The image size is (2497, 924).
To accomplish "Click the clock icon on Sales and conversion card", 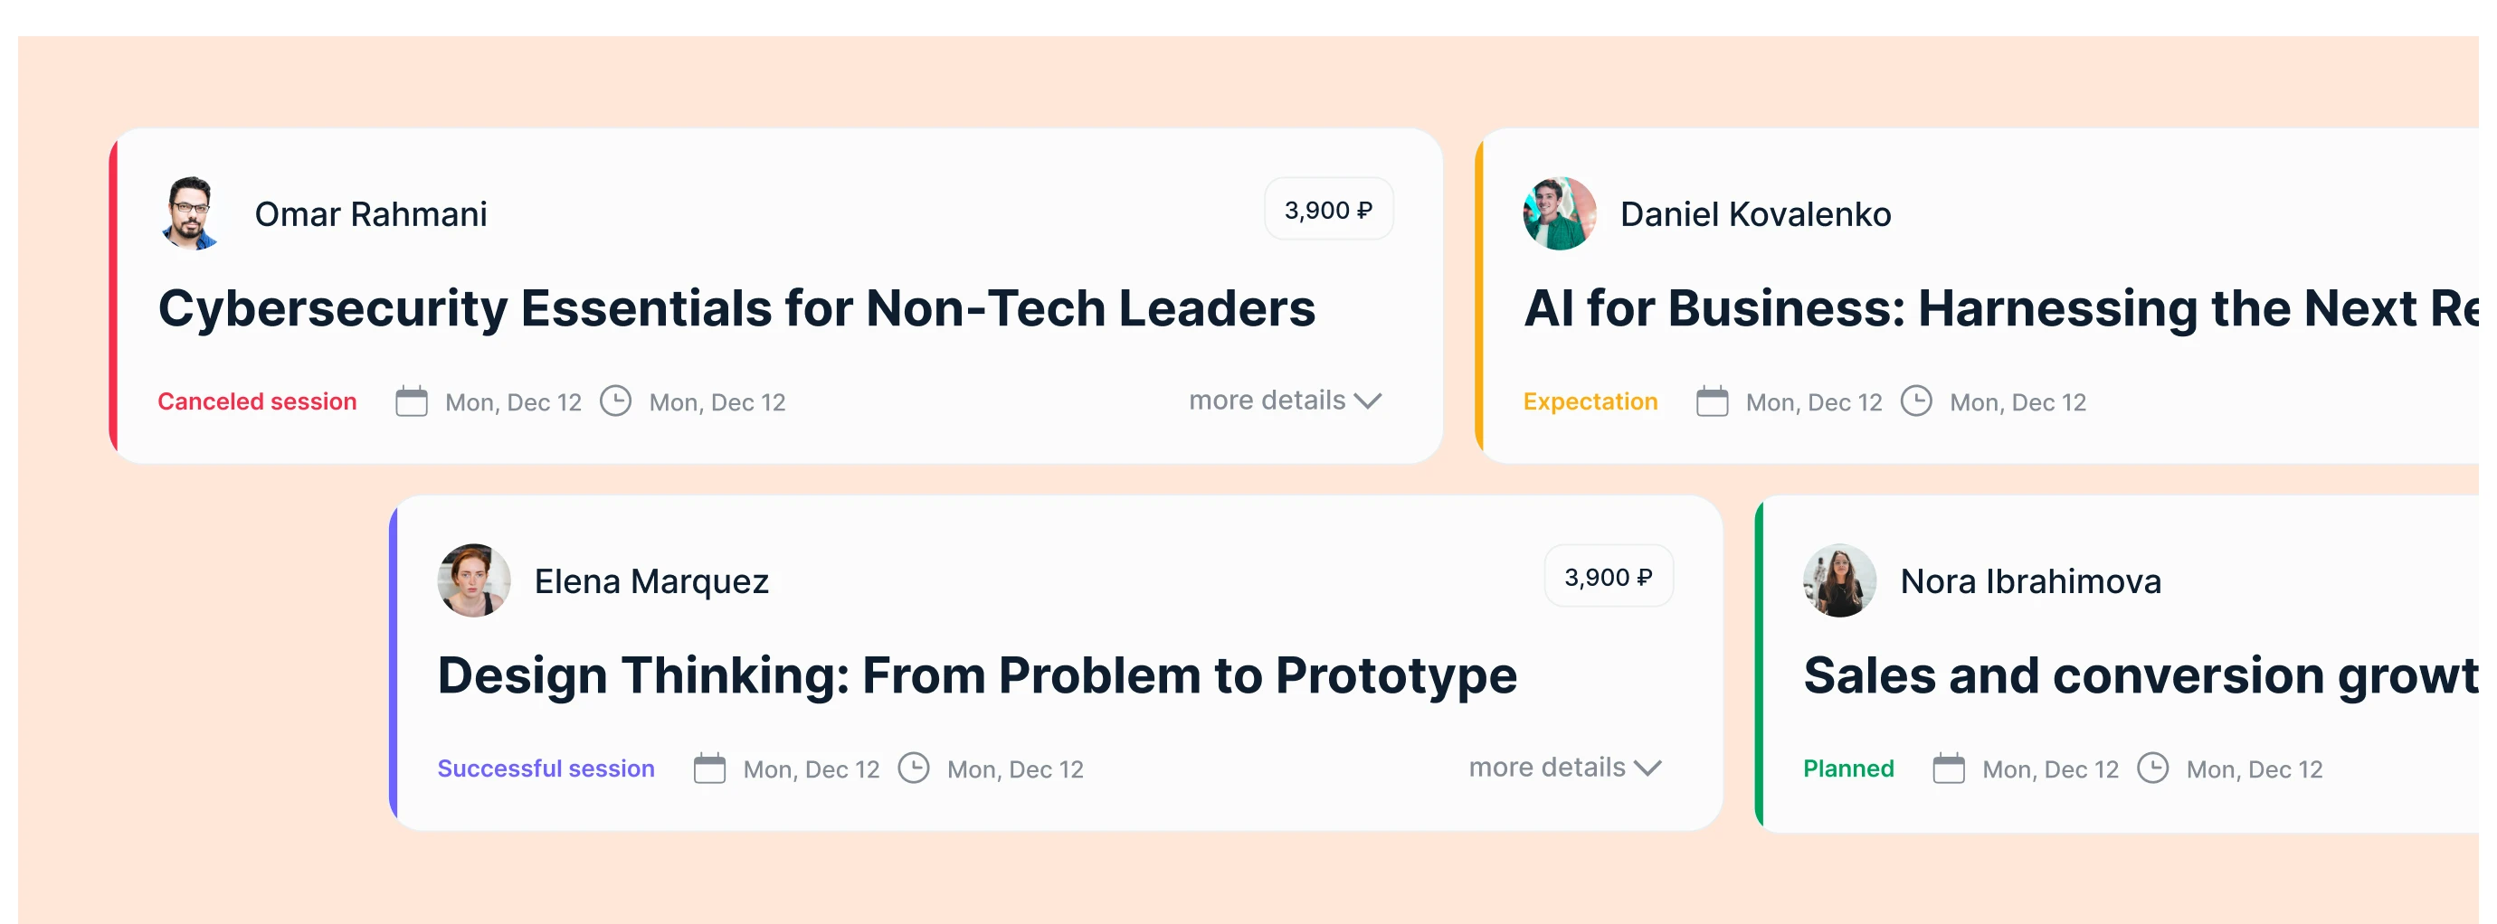I will pyautogui.click(x=2154, y=767).
